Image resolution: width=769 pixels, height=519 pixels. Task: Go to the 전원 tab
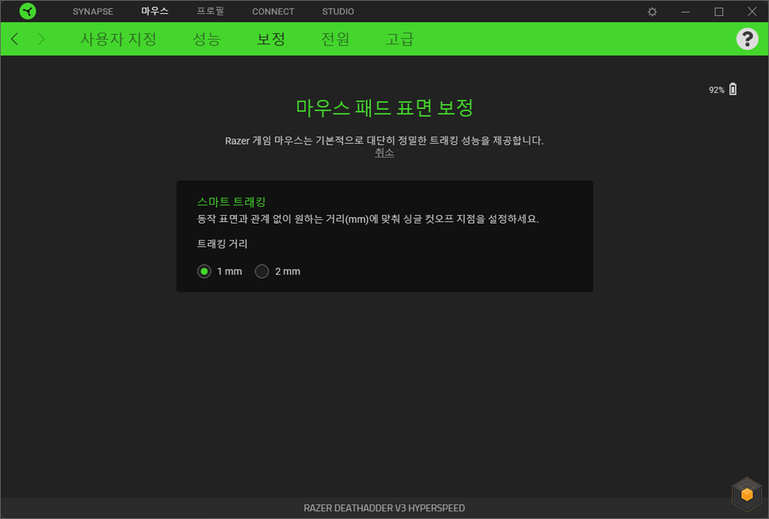tap(335, 38)
